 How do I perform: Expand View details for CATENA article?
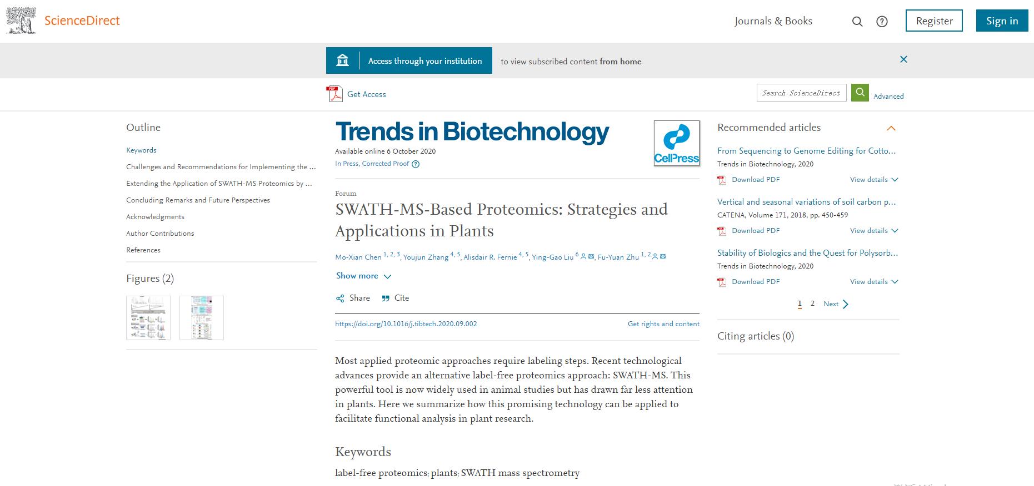[873, 231]
